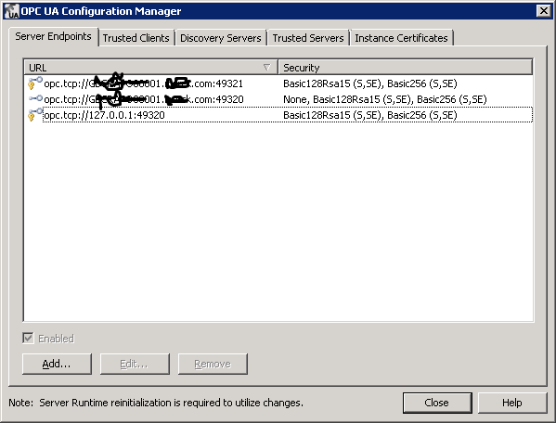The height and width of the screenshot is (423, 556).
Task: Click the Security column header
Action: pyautogui.click(x=406, y=68)
